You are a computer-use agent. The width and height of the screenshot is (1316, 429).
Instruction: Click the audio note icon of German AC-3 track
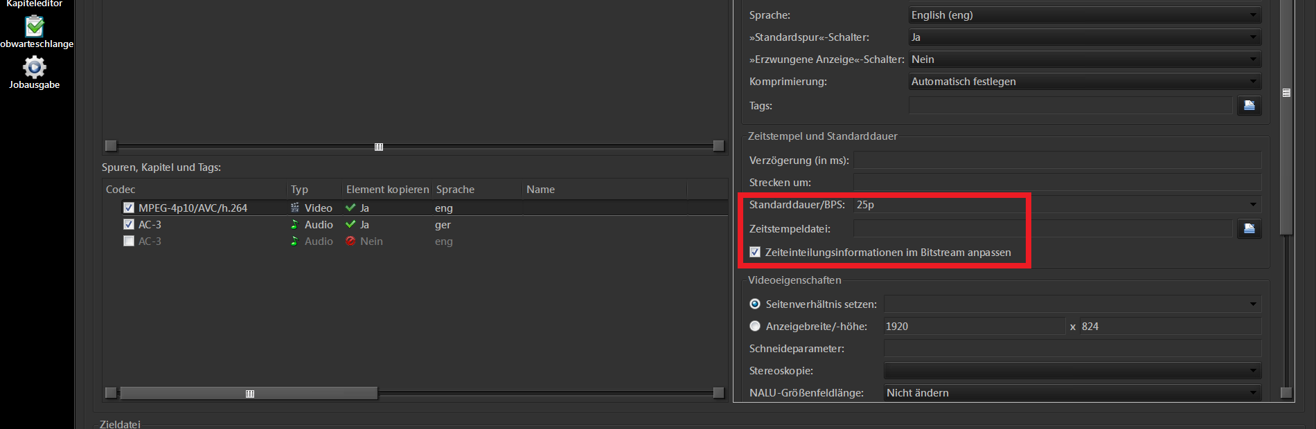click(295, 224)
